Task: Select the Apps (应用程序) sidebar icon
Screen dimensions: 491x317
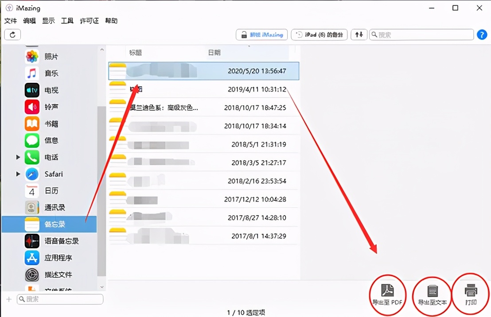Action: coord(31,258)
